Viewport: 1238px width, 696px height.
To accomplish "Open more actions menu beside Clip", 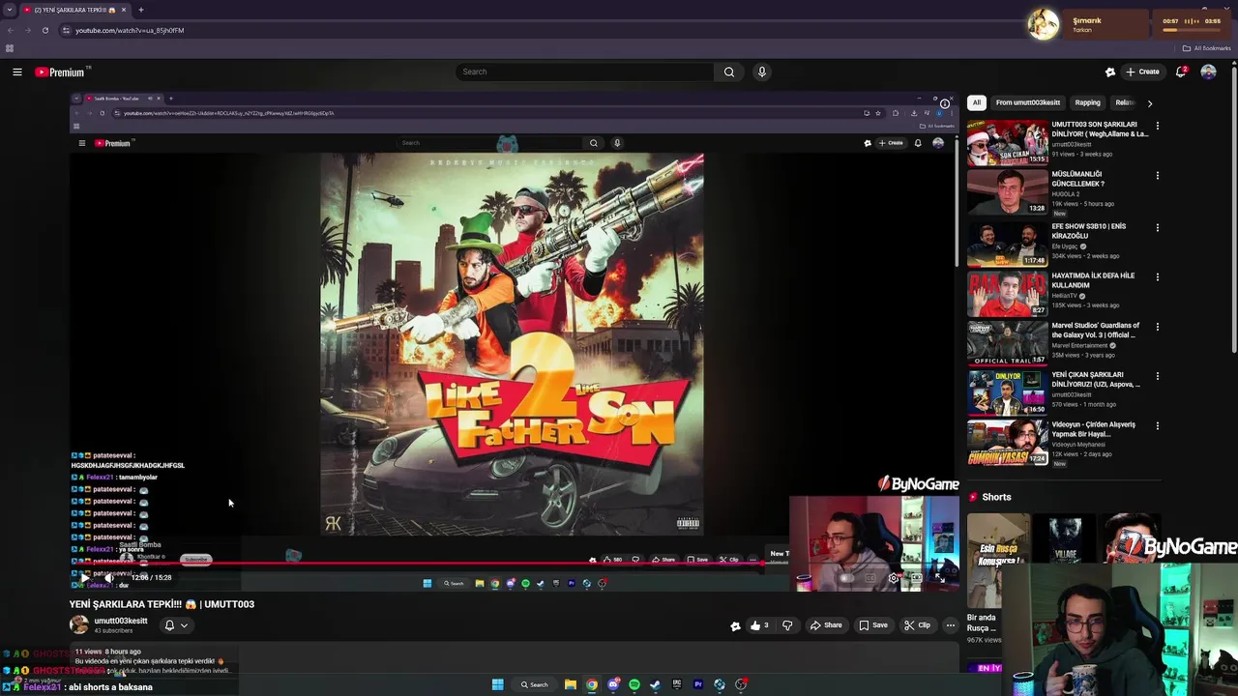I will [x=950, y=625].
